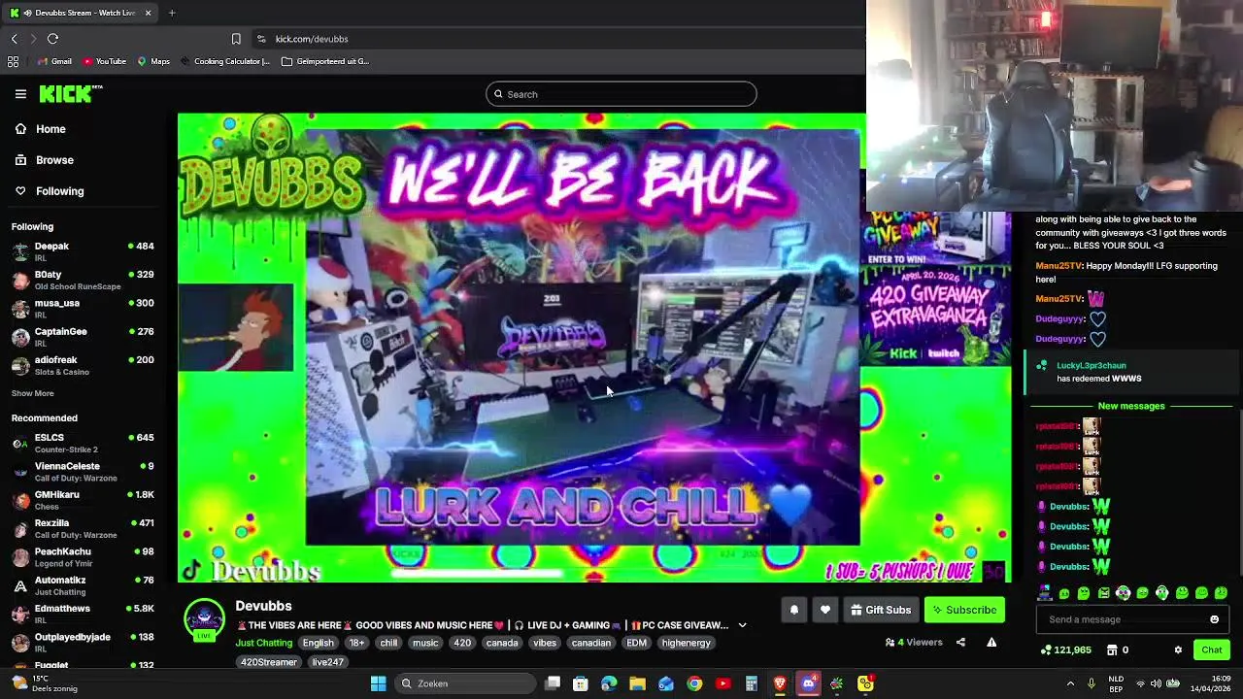Open recommended channel Automatikz
The width and height of the screenshot is (1243, 699).
(x=83, y=584)
